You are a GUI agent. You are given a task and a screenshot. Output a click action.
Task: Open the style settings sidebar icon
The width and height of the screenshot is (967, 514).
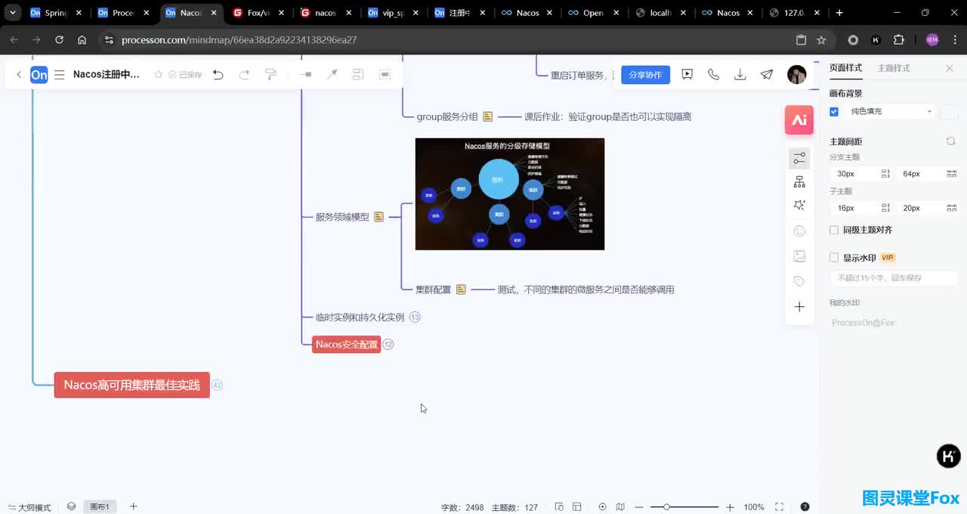[x=799, y=158]
